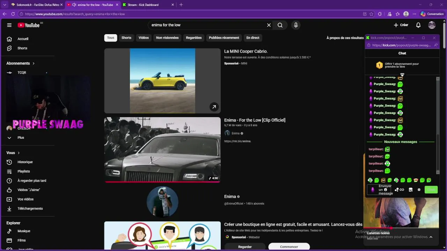This screenshot has width=447, height=251.
Task: Open Copilot Conversation button
Action: click(432, 14)
